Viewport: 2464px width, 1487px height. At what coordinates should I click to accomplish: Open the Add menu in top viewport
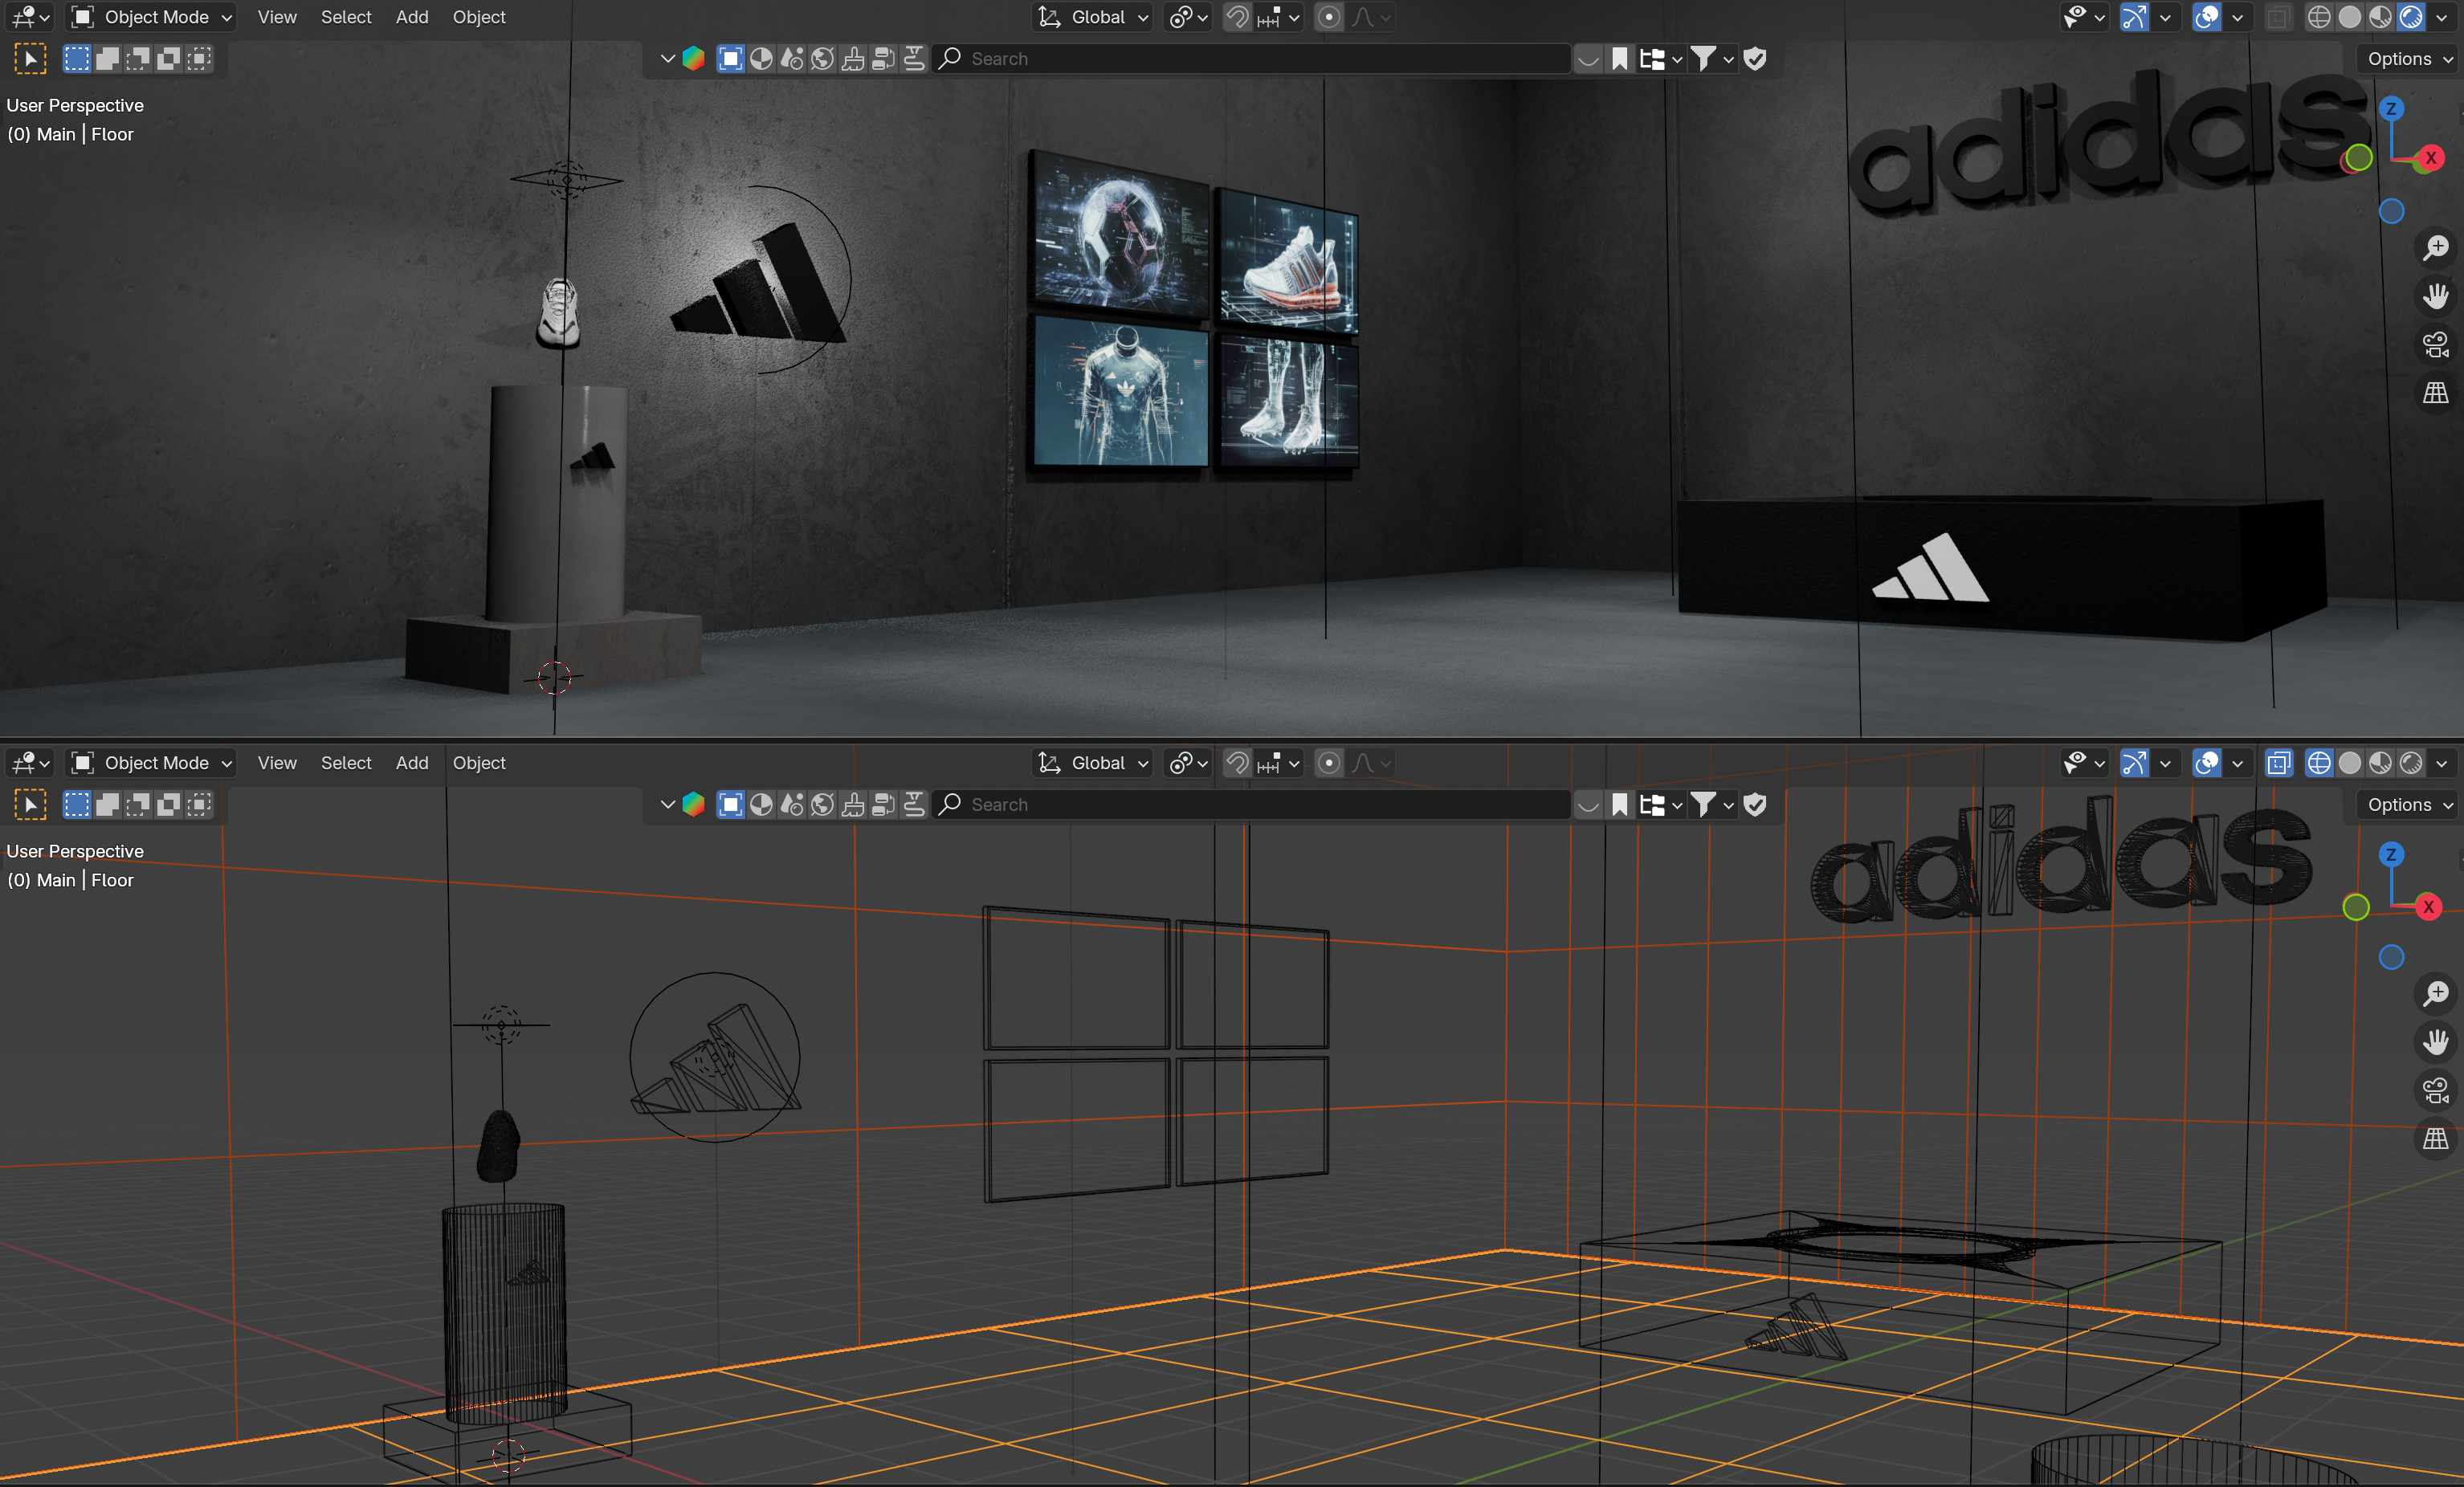pos(411,17)
